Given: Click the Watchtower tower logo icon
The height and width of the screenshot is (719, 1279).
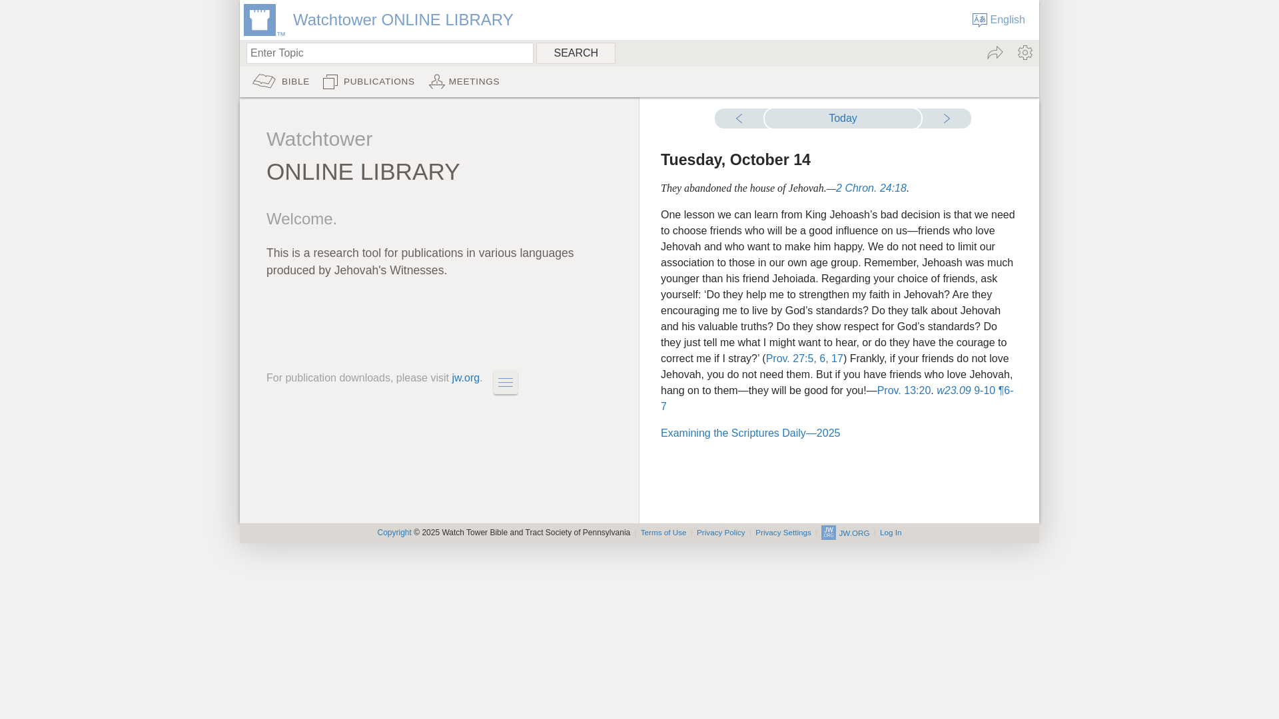Looking at the screenshot, I should tap(260, 20).
